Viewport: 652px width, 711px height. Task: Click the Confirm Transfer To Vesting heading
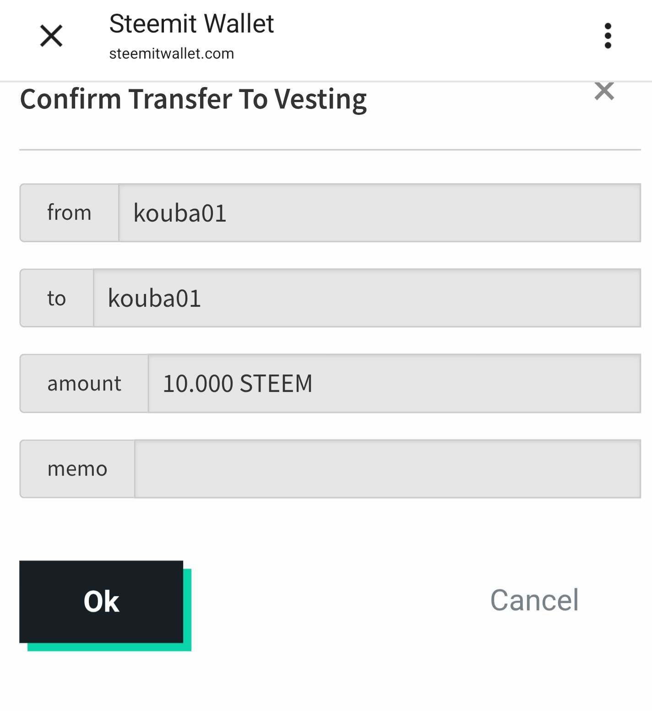(x=193, y=99)
